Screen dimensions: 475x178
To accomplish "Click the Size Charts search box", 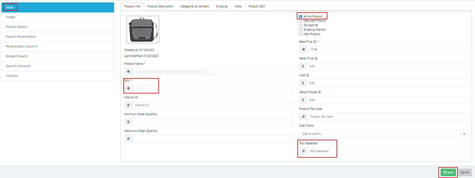I will 380,134.
